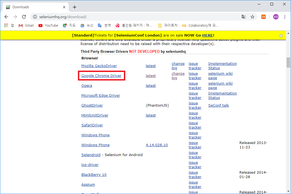Open issue tracker for GhostDriver
291x194 pixels.
click(x=195, y=105)
